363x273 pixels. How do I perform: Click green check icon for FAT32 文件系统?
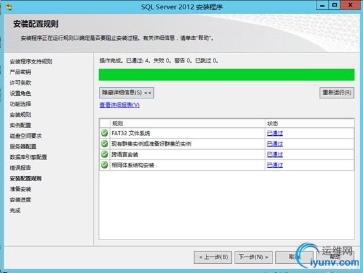[104, 133]
